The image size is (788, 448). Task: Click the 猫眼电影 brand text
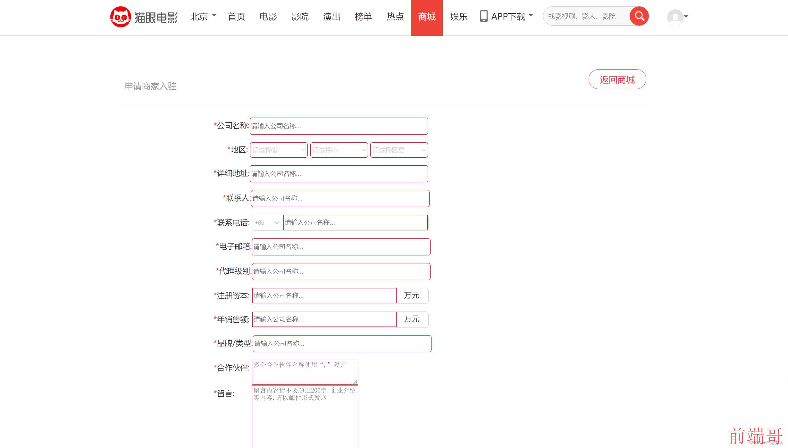coord(156,17)
